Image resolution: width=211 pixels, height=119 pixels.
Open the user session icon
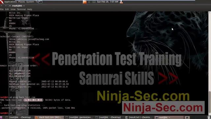[121, 2]
